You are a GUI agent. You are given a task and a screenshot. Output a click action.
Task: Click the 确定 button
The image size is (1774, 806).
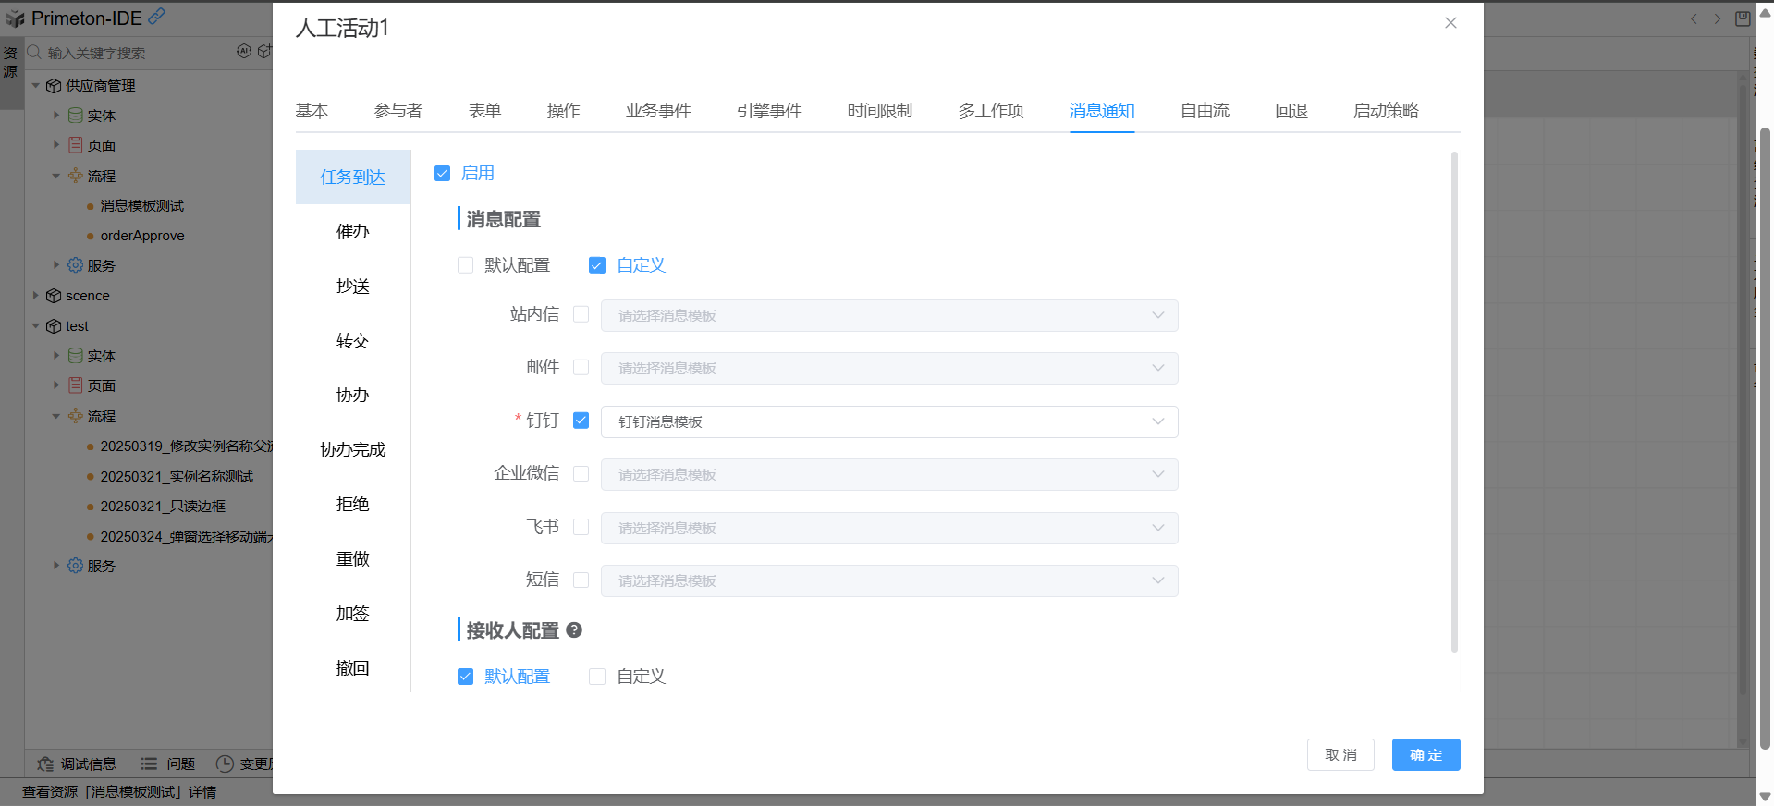[x=1425, y=754]
